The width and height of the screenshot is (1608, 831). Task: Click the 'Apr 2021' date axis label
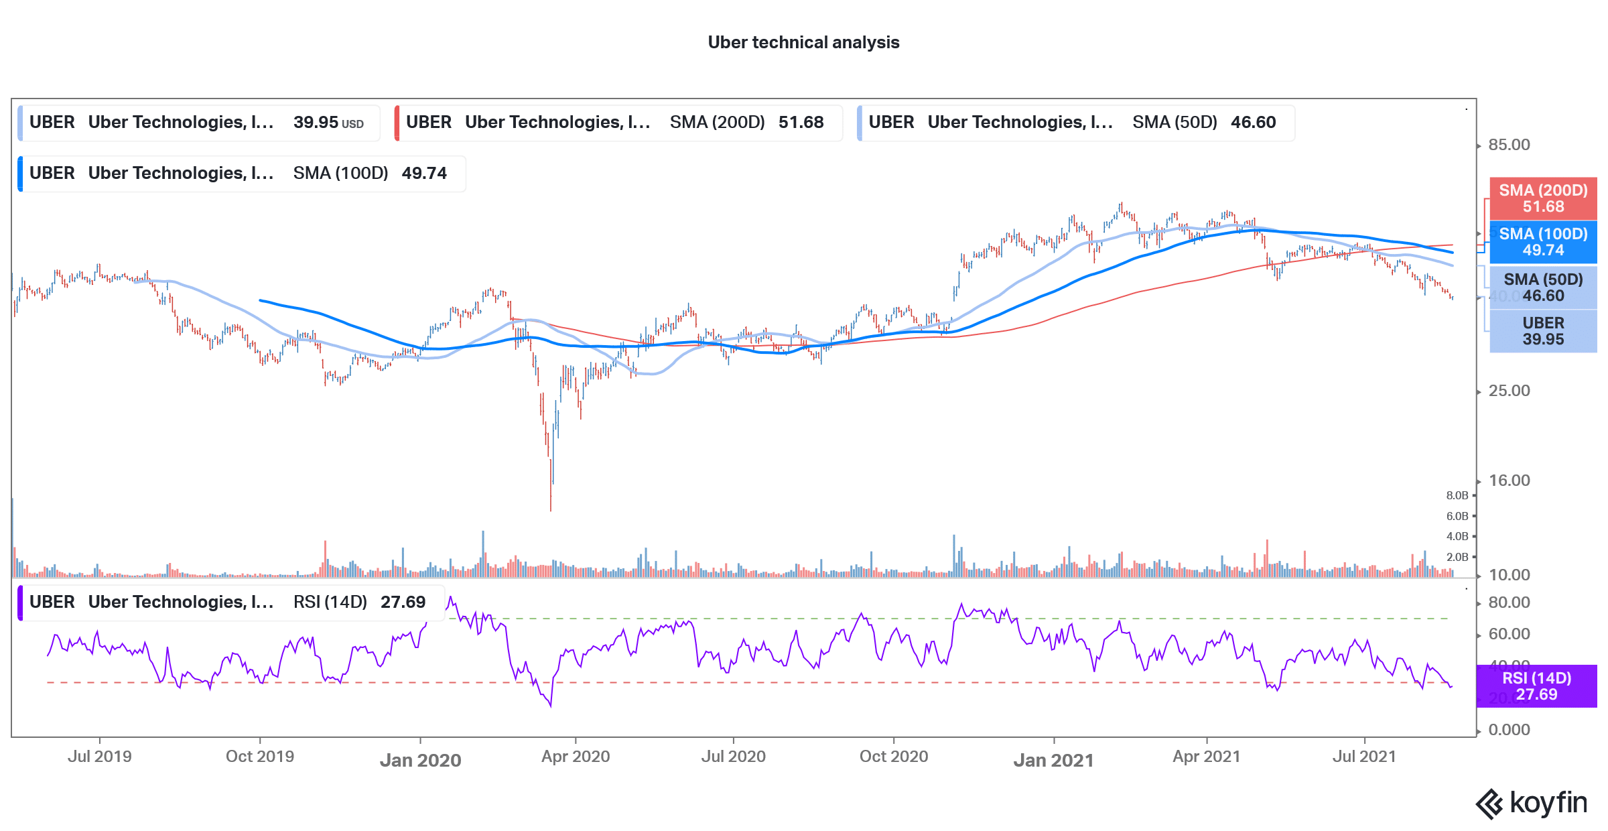[x=1207, y=757]
